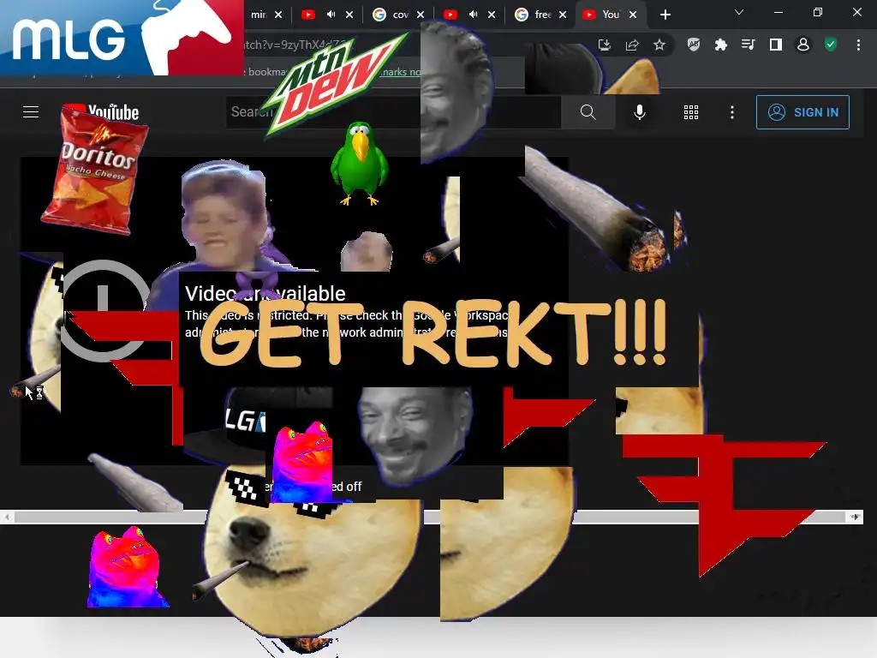
Task: Close the Google 'cov' tab
Action: (421, 15)
